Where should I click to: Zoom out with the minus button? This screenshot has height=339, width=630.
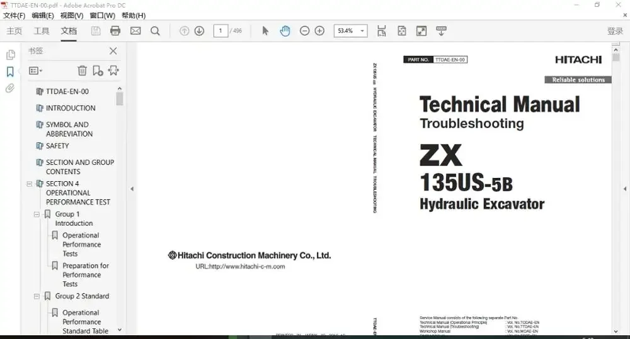(304, 31)
